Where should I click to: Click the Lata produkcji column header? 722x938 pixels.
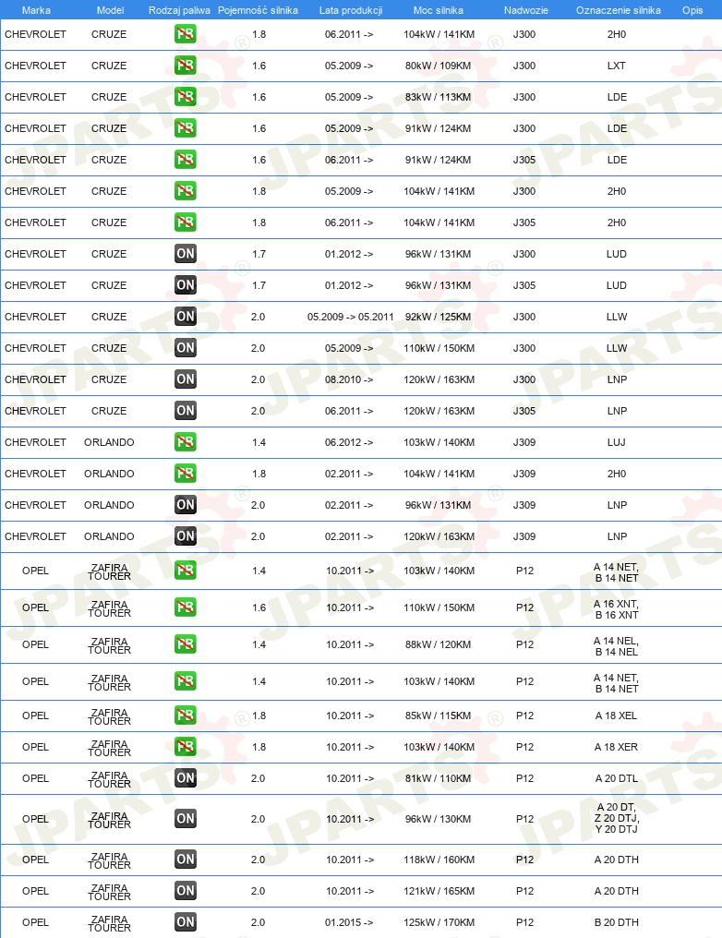[351, 10]
